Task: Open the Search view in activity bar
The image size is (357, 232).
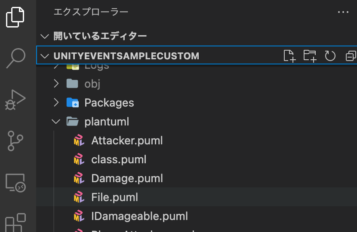Action: (15, 58)
